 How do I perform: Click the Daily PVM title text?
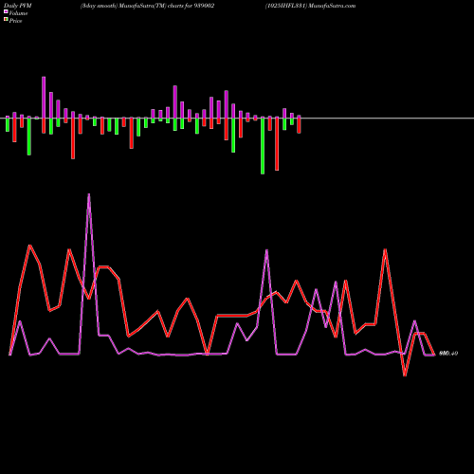[18, 6]
